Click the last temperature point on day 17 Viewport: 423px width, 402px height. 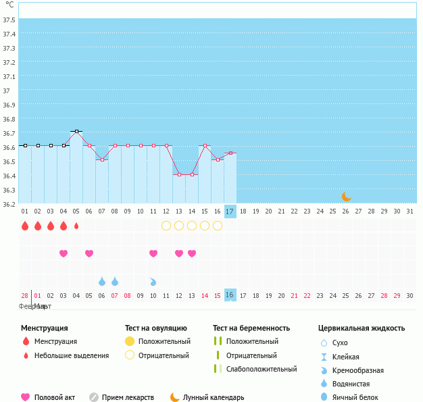click(230, 153)
